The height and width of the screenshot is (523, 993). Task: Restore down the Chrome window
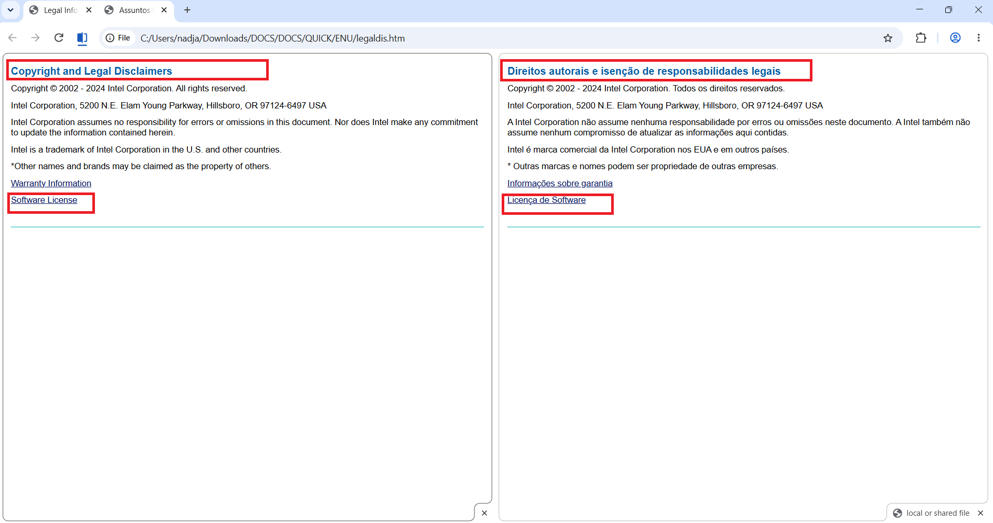point(948,9)
